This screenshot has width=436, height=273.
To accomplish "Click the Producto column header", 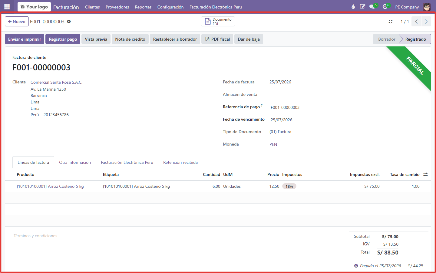I will coord(25,174).
